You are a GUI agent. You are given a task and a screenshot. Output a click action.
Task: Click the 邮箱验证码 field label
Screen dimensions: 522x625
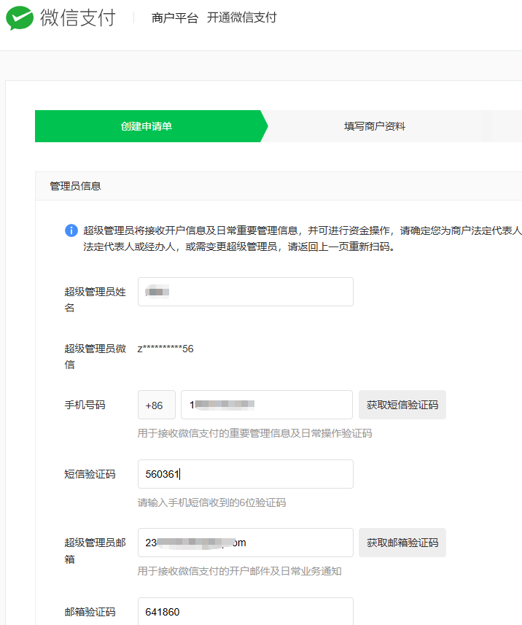90,612
